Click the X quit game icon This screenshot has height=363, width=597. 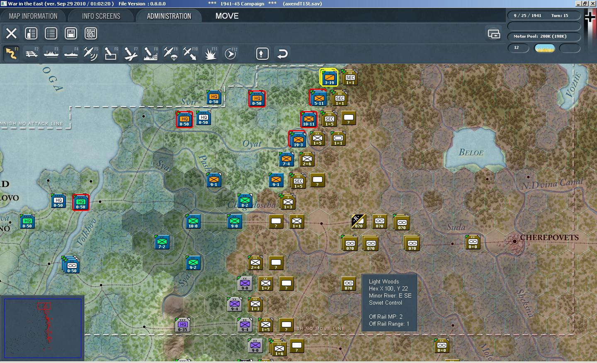click(11, 33)
